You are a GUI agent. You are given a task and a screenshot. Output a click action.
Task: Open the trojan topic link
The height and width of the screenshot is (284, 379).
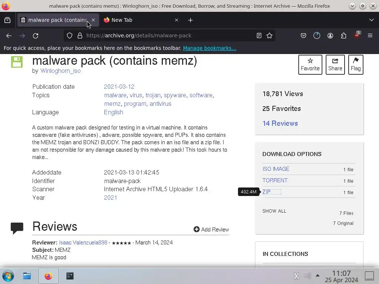[153, 95]
